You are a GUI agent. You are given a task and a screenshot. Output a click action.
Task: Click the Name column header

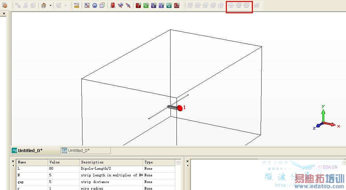coord(32,162)
